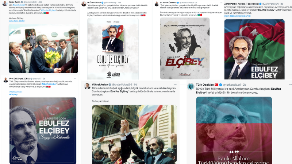The height and width of the screenshot is (164, 292).
Task: Click Koray Aydın's profile avatar
Action: (x=5, y=4)
